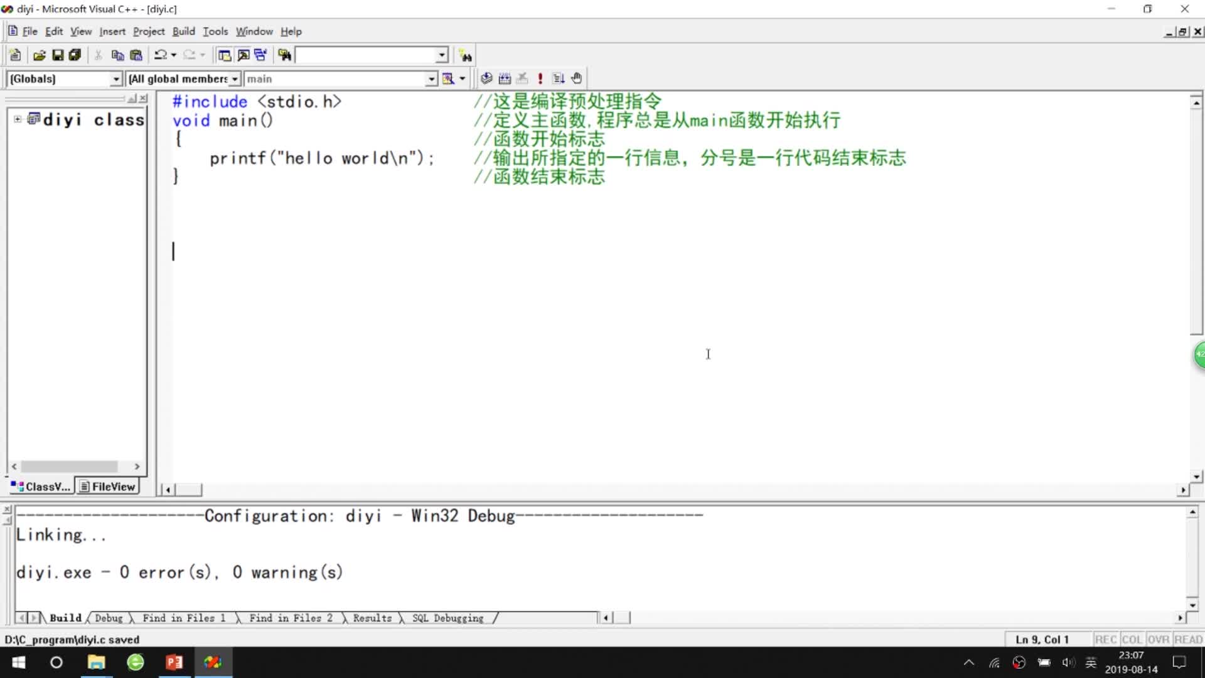Click the red exclamation Execute Program icon

[x=540, y=78]
